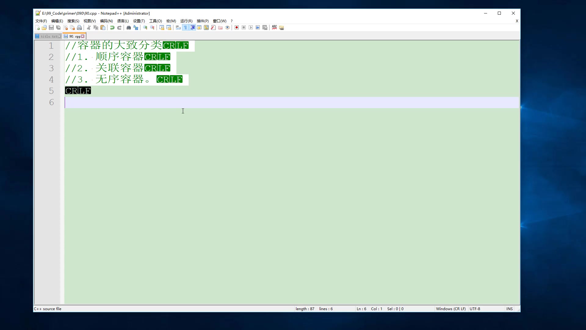Click line number 3 in the margin
Image resolution: width=586 pixels, height=330 pixels.
click(x=51, y=68)
